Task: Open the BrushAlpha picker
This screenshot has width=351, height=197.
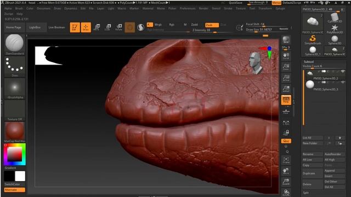Action: point(15,88)
